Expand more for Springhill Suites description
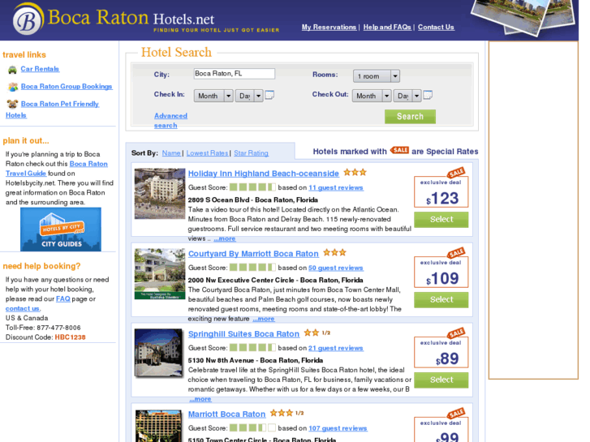 pyautogui.click(x=200, y=399)
